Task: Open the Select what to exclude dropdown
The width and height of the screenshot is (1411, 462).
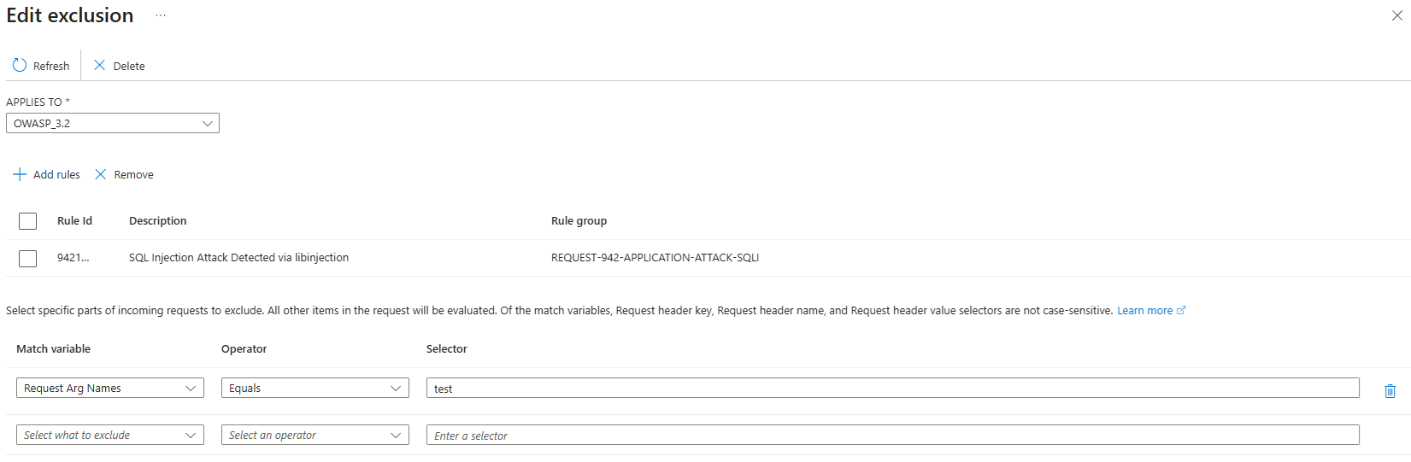Action: [x=110, y=435]
